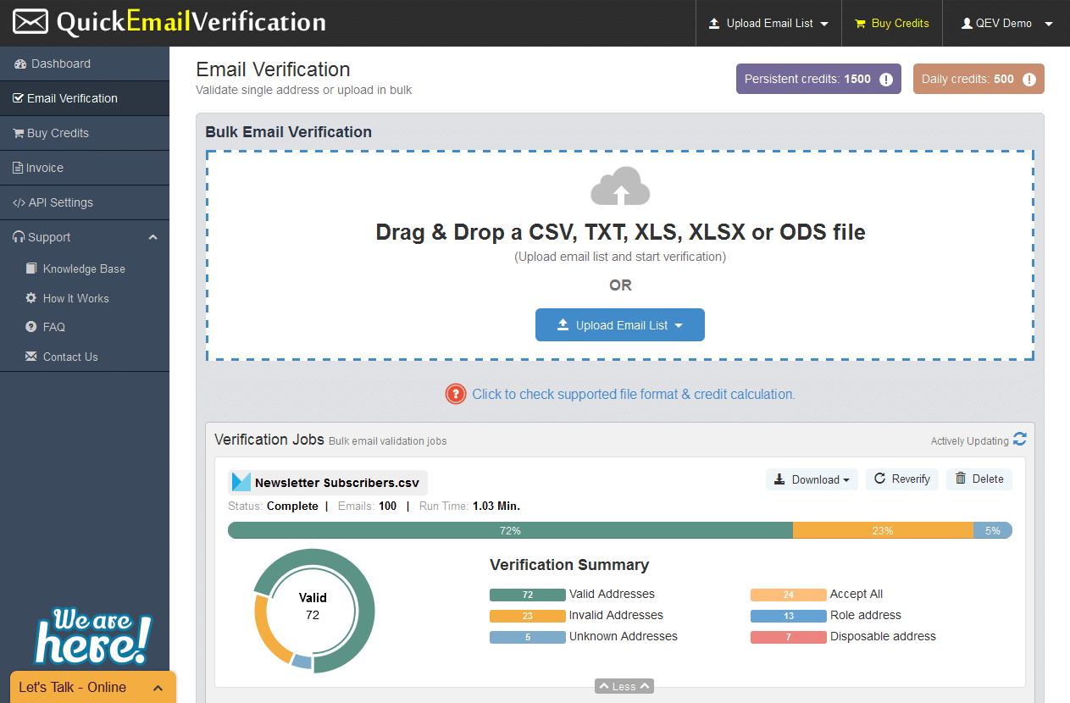This screenshot has width=1070, height=703.
Task: Click the cloud upload icon
Action: point(620,186)
